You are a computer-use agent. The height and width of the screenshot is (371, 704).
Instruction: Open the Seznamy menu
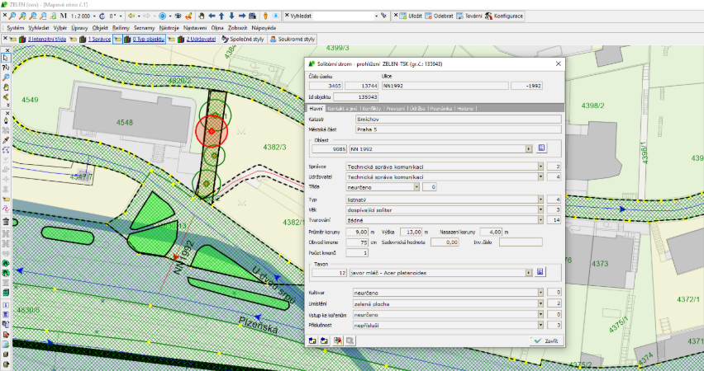pyautogui.click(x=145, y=27)
